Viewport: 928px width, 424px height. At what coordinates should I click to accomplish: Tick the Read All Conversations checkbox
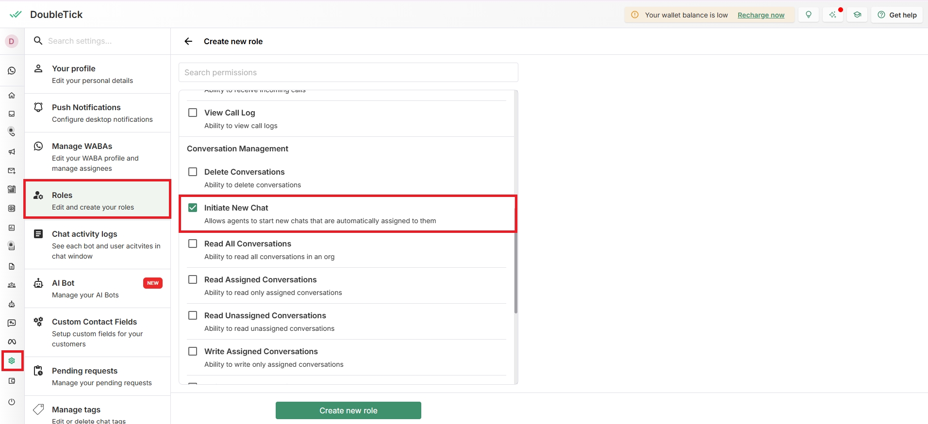pyautogui.click(x=193, y=244)
